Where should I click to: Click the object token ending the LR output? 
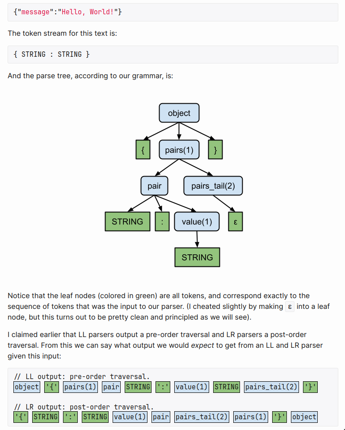tap(304, 417)
